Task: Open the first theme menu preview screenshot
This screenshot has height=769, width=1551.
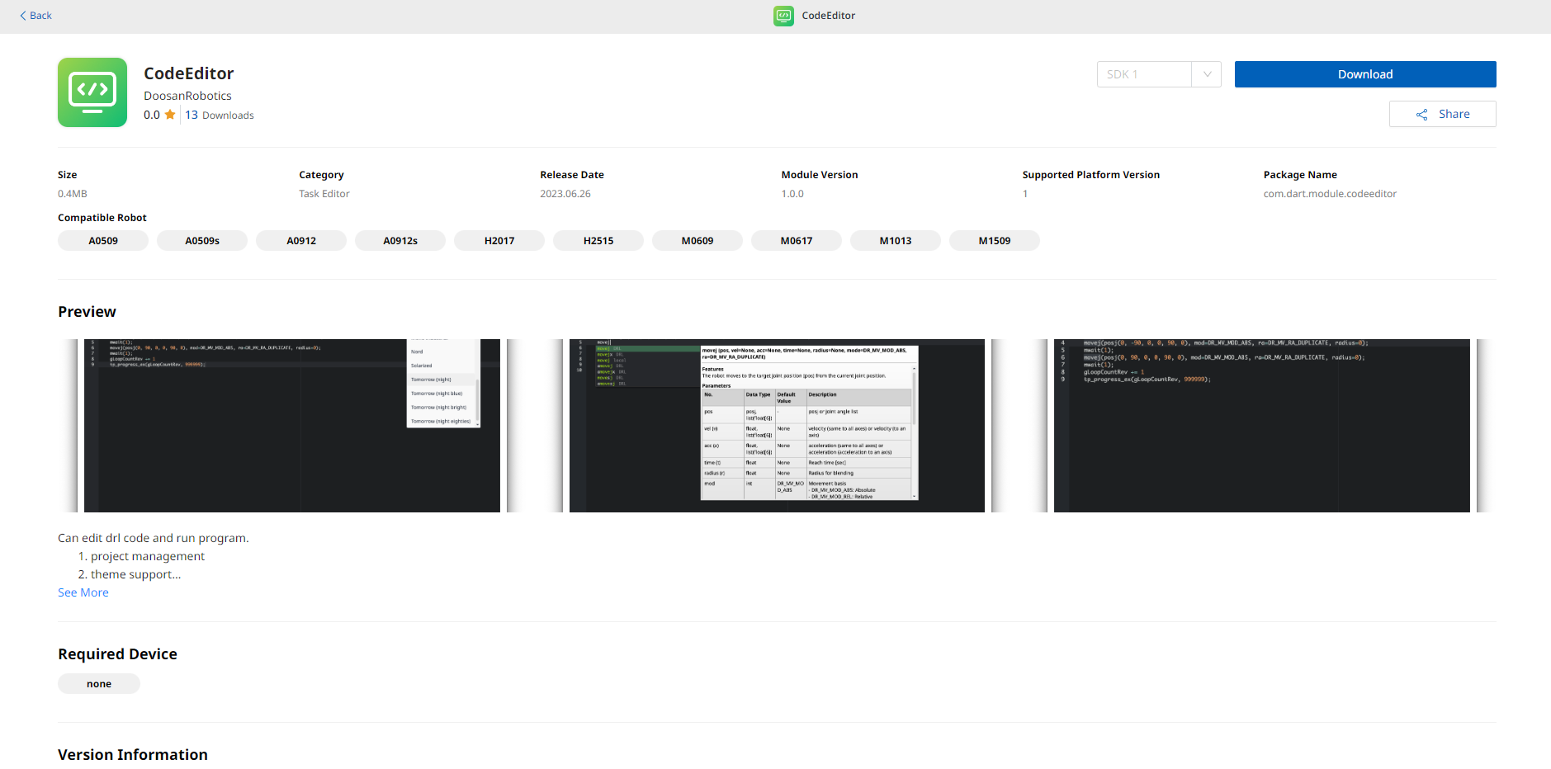Action: point(291,425)
